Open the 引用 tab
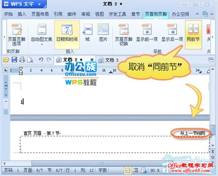The image size is (218, 176). (58, 14)
